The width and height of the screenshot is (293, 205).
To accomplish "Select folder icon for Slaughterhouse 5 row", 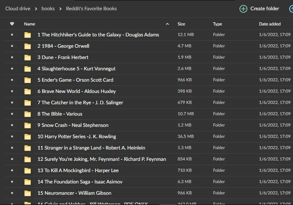I will (x=28, y=69).
